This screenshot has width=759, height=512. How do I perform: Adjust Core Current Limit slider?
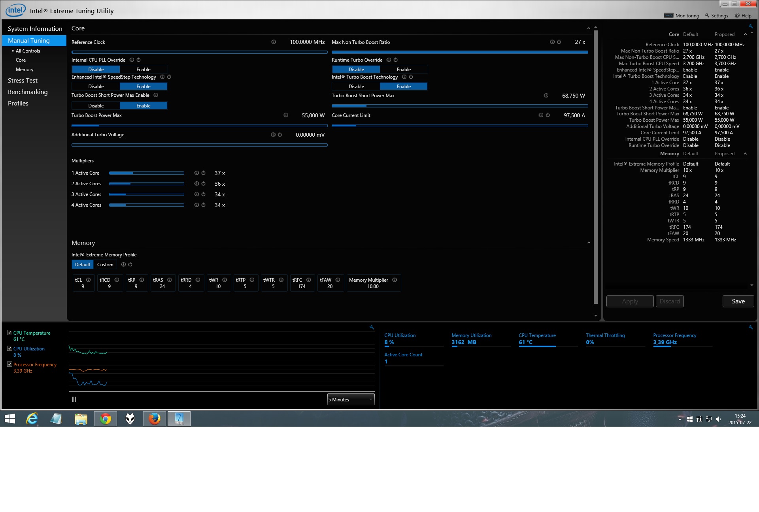click(x=460, y=126)
